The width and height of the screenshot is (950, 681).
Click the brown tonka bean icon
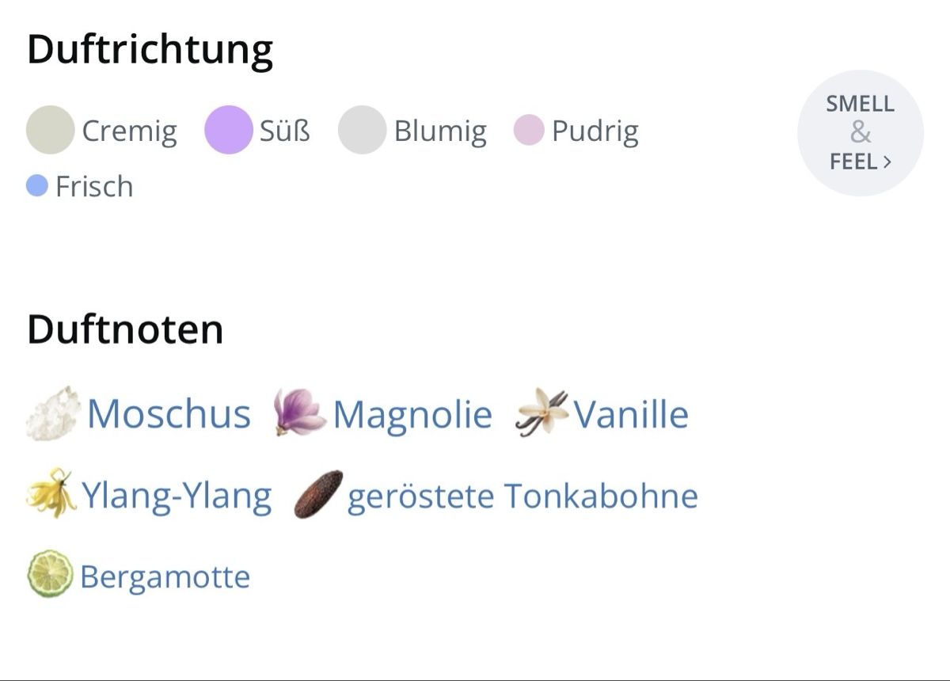click(x=318, y=494)
